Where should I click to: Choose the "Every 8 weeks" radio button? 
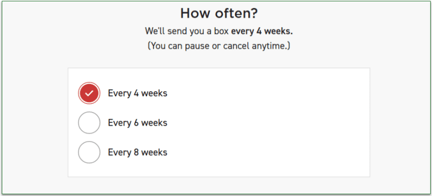point(89,152)
